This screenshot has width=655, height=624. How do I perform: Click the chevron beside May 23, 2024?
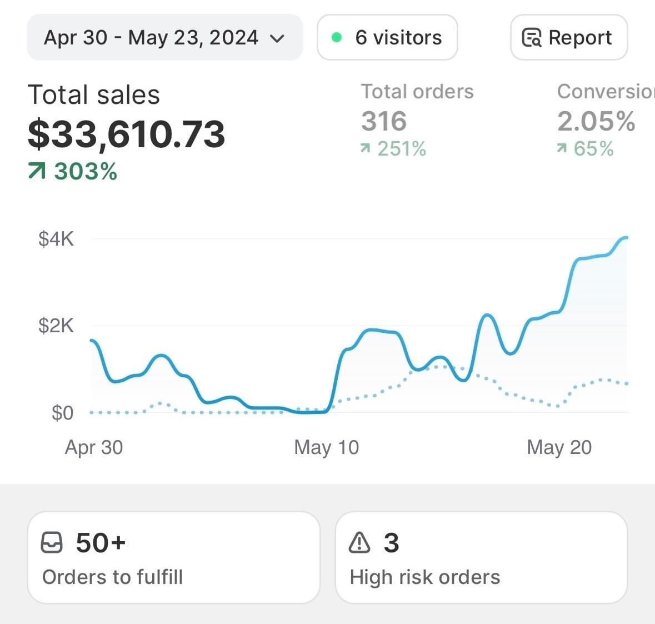pyautogui.click(x=277, y=38)
